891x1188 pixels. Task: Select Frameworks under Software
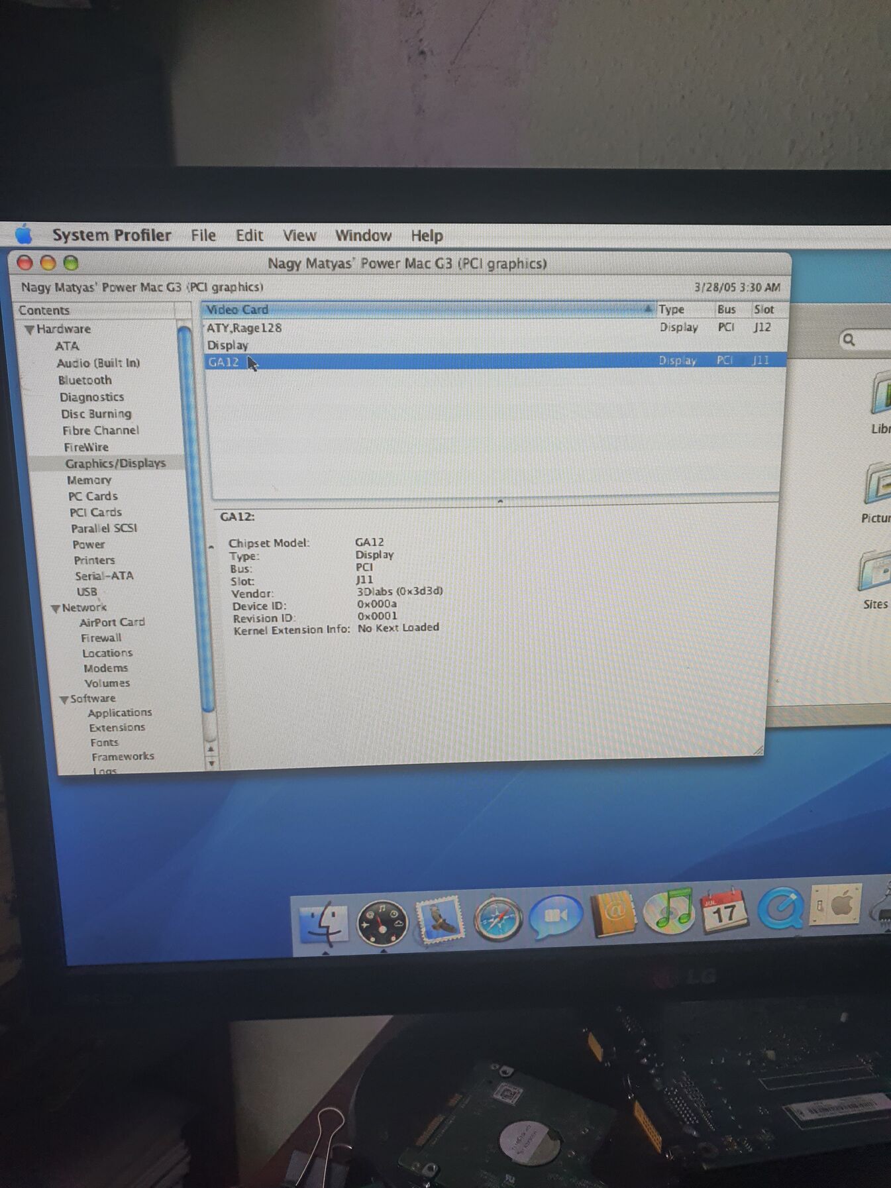[123, 757]
